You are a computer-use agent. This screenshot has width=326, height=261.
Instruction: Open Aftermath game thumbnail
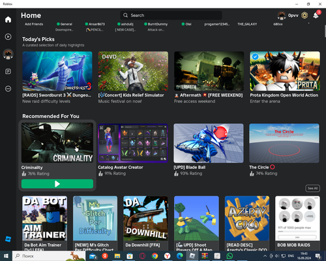pos(209,71)
